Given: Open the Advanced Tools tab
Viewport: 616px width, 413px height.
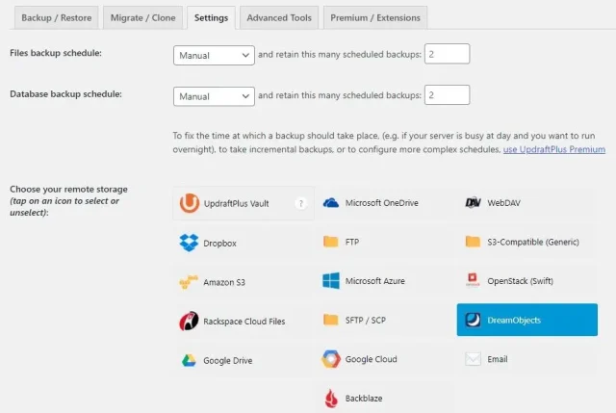Looking at the screenshot, I should click(x=278, y=17).
